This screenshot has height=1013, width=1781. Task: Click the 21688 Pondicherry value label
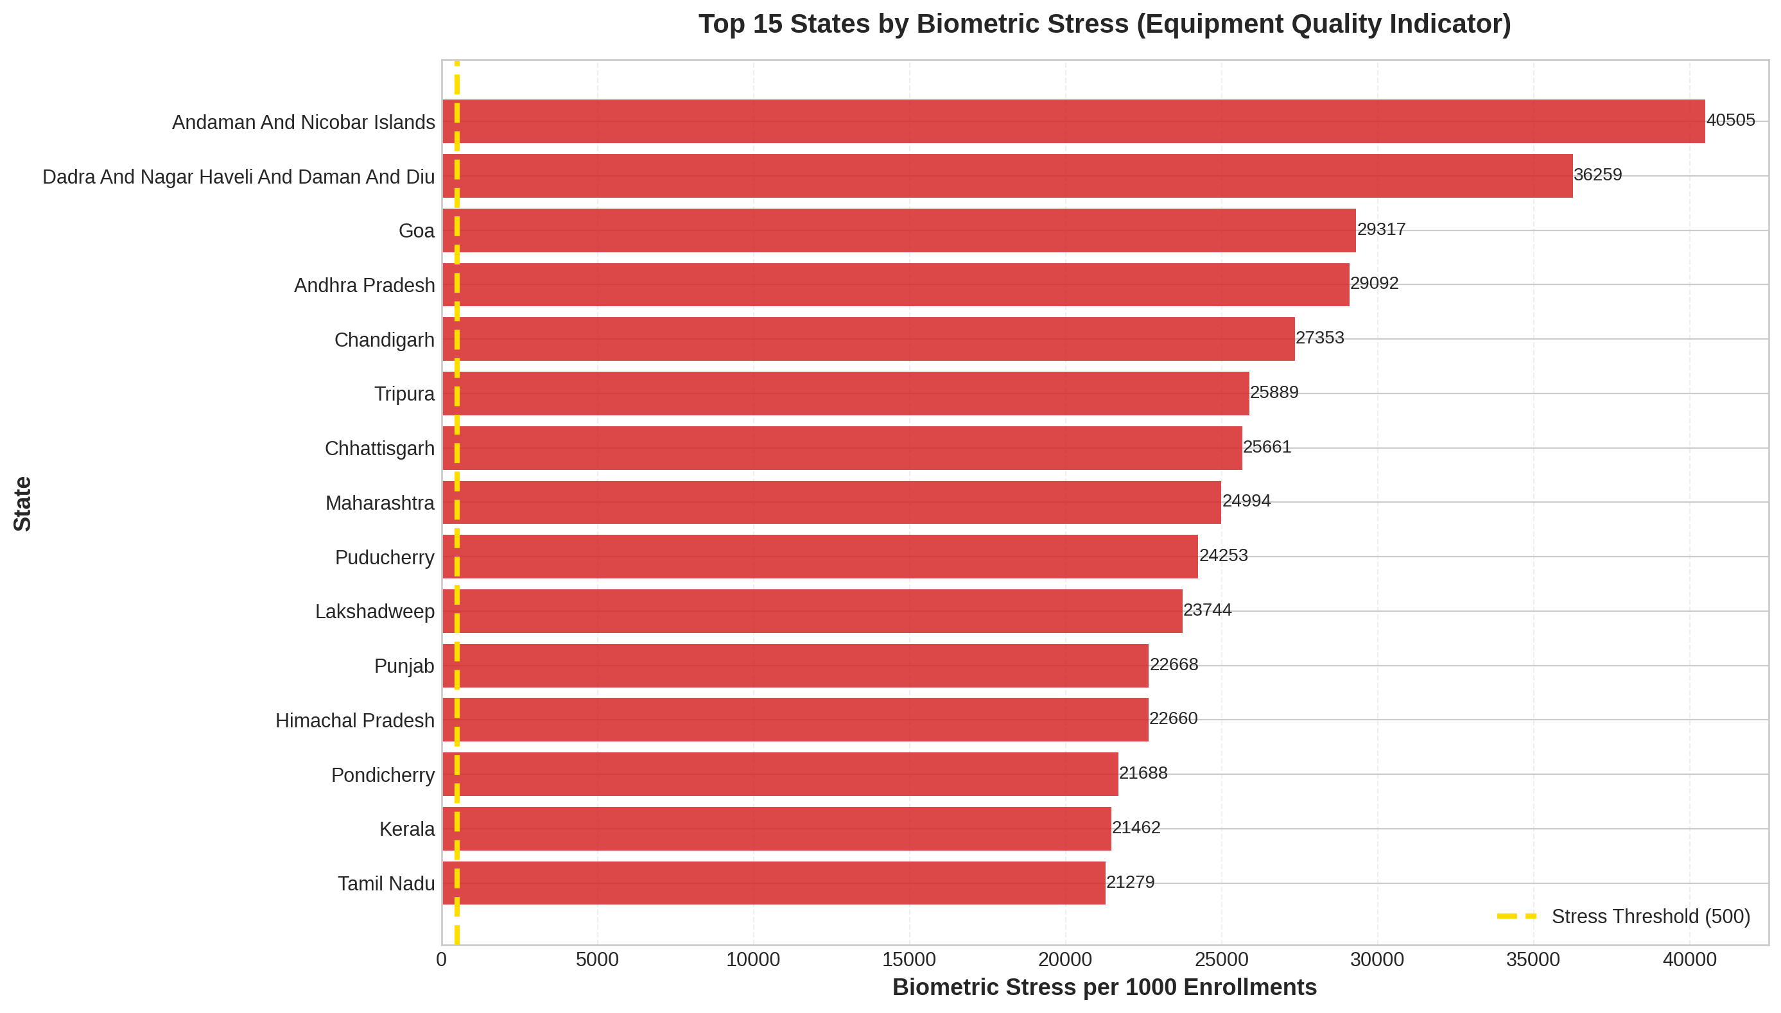tap(1143, 773)
